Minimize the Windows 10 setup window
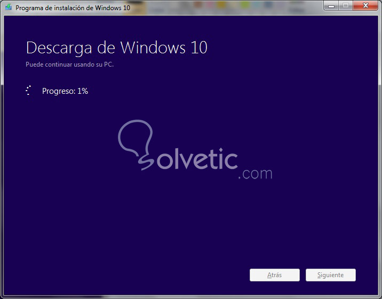The width and height of the screenshot is (382, 299). [x=331, y=6]
